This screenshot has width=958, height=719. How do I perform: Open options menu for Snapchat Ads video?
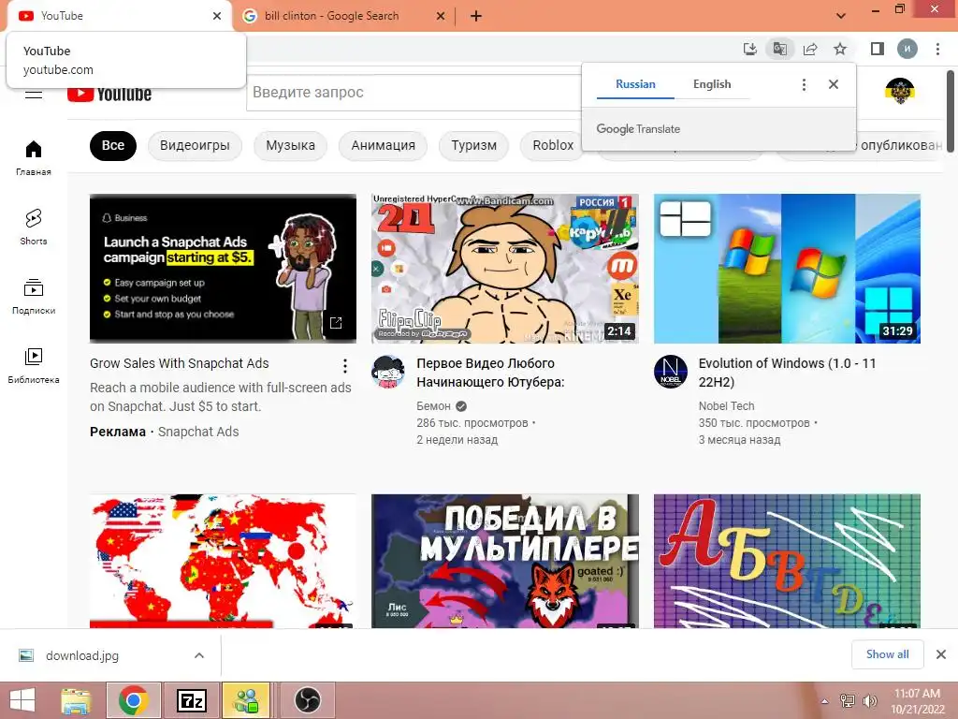point(345,366)
